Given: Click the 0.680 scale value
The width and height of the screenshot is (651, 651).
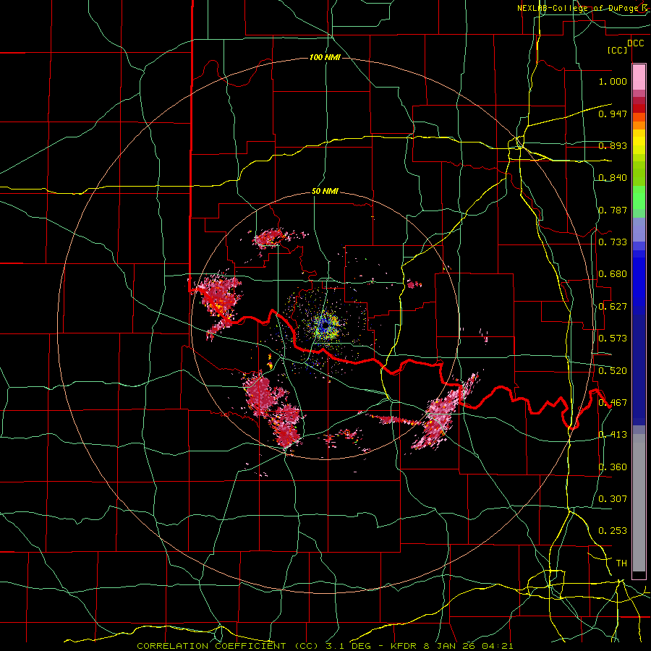Looking at the screenshot, I should click(x=613, y=274).
